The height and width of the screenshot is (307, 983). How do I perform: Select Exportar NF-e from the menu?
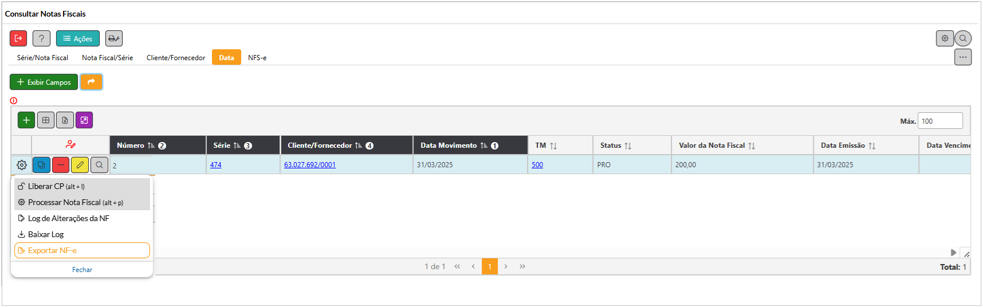tap(82, 250)
